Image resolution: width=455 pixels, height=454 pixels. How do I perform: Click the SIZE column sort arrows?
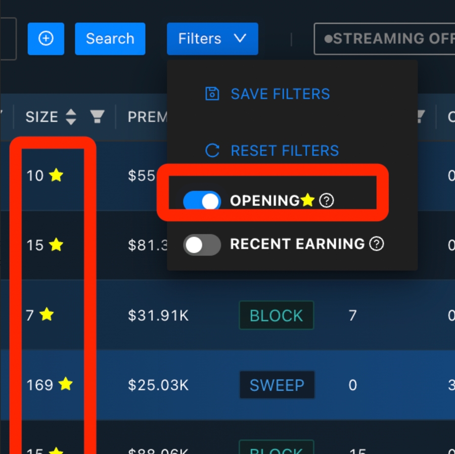(x=71, y=117)
